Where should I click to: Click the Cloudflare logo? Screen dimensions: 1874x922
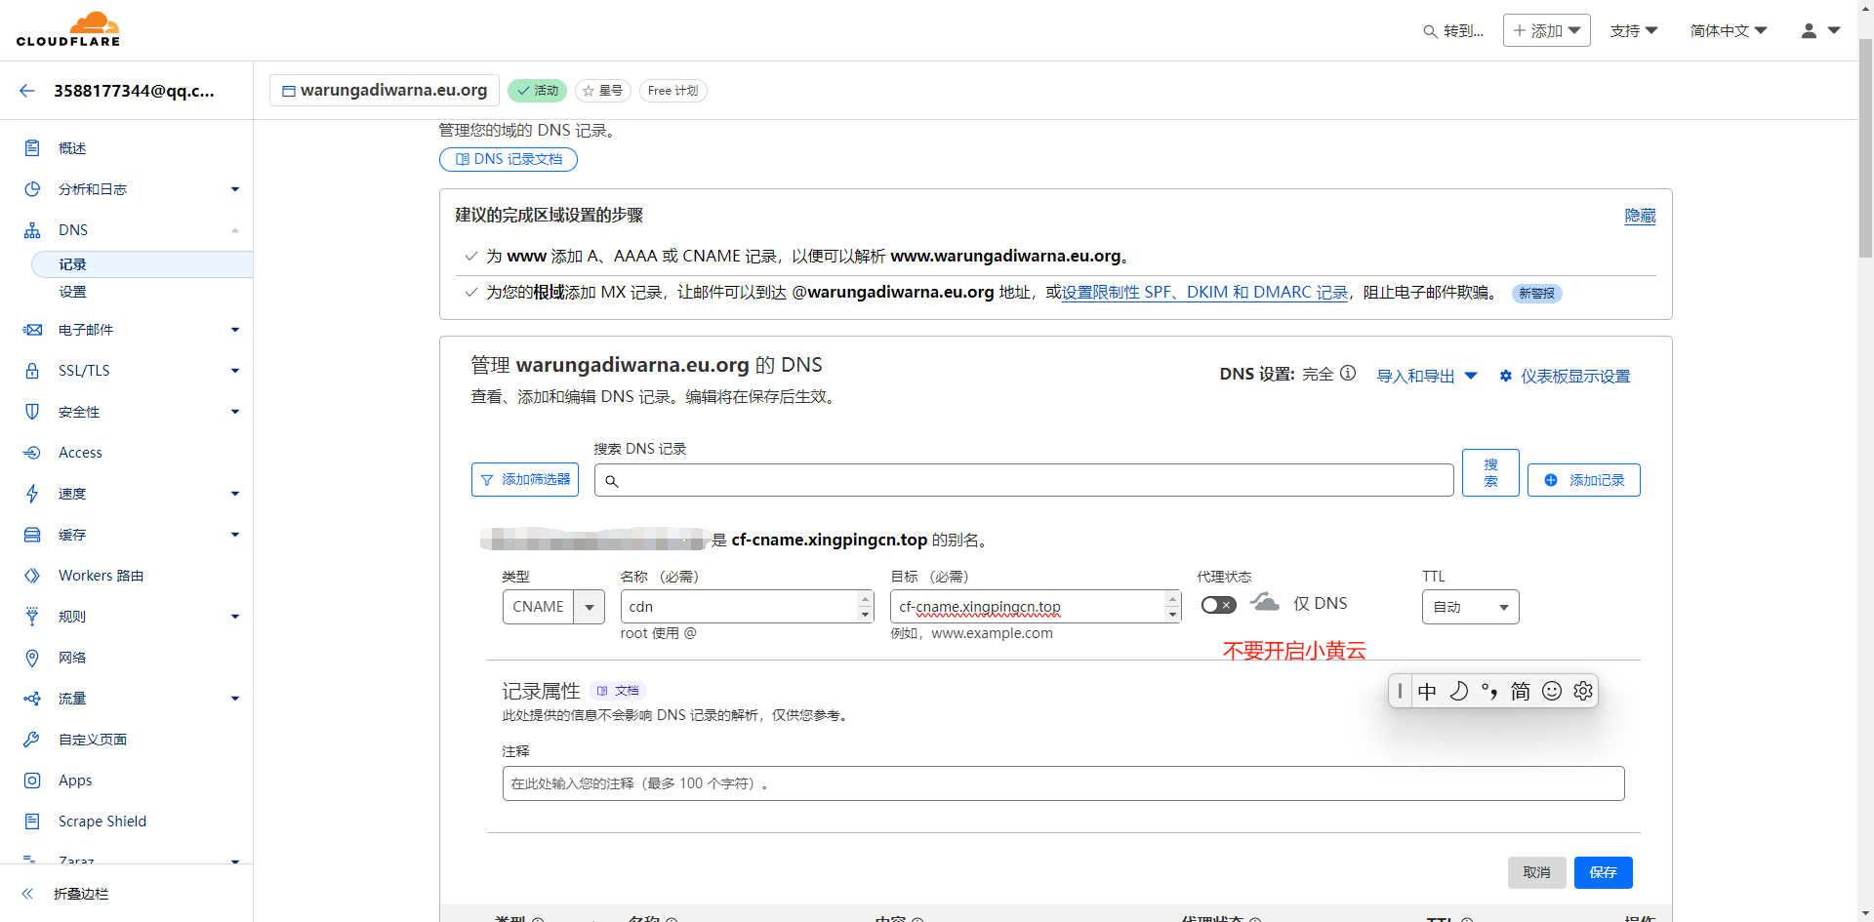pos(68,29)
